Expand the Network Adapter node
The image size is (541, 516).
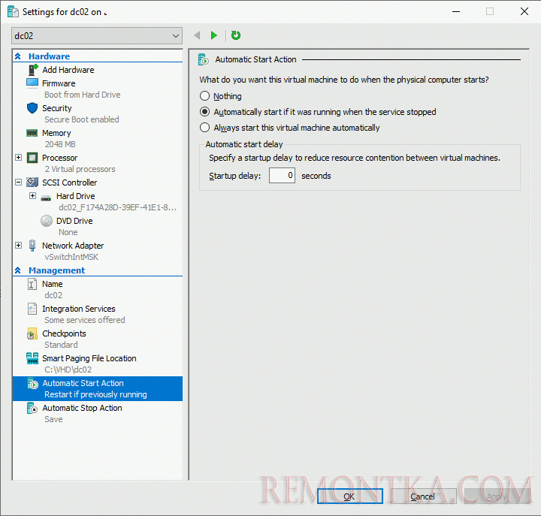(19, 246)
